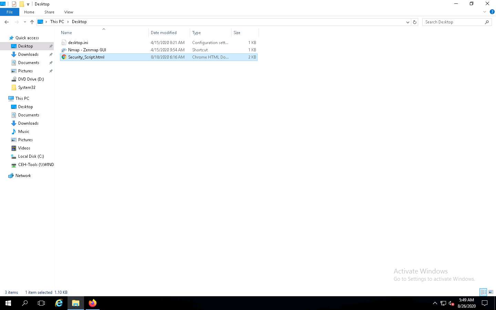The image size is (496, 310).
Task: Launch Firefox from the taskbar
Action: coord(92,303)
